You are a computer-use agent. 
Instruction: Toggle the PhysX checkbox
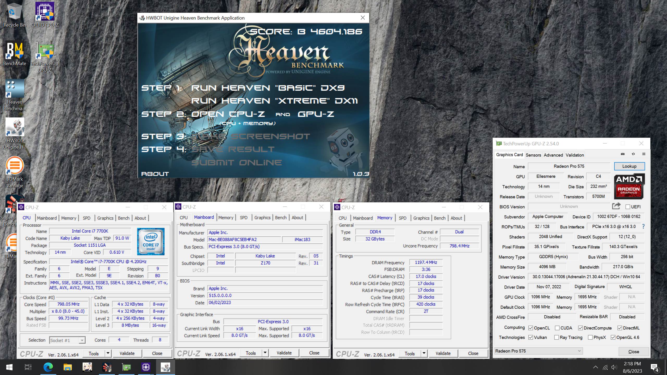pyautogui.click(x=590, y=337)
